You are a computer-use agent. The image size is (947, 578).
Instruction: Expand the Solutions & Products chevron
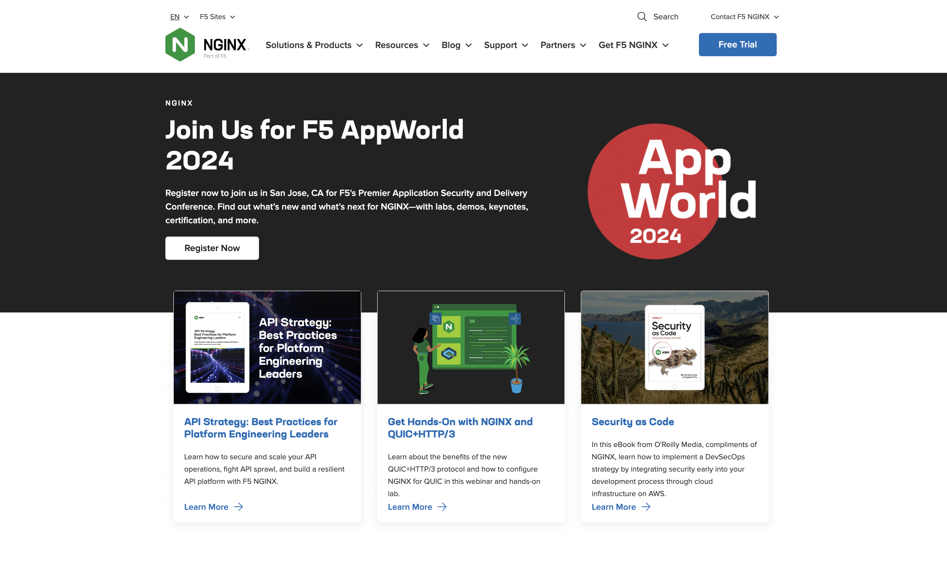(360, 45)
